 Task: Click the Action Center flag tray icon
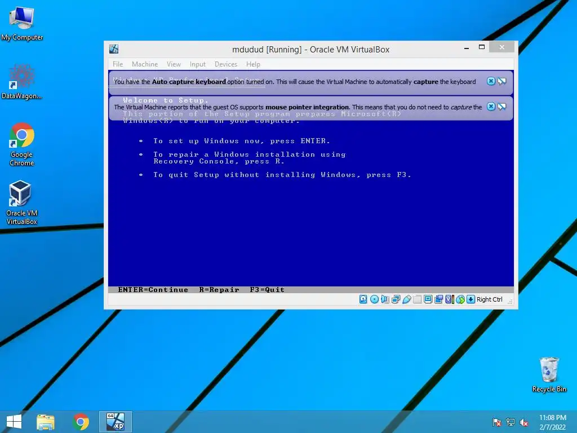click(497, 422)
